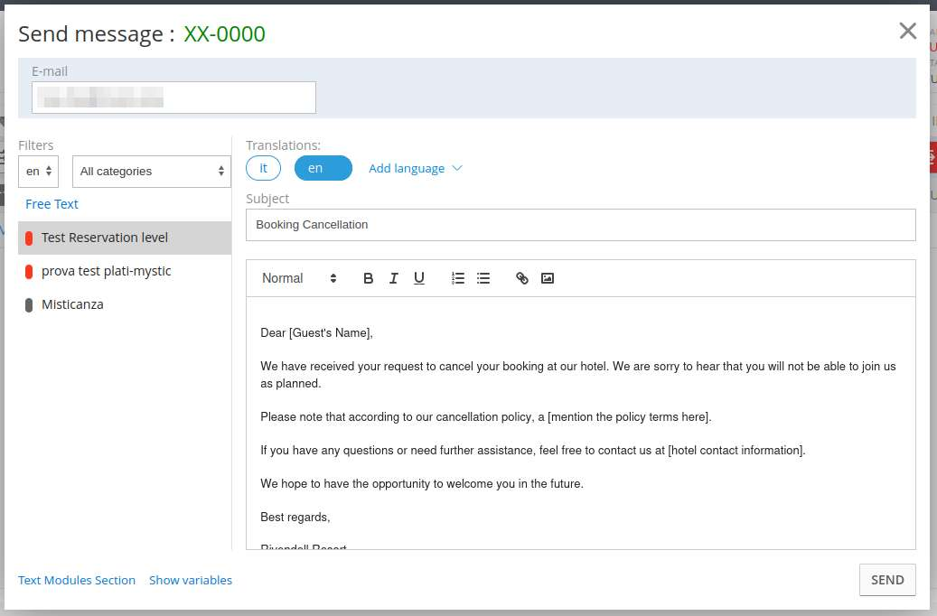937x616 pixels.
Task: Open the All categories dropdown
Action: click(x=151, y=171)
